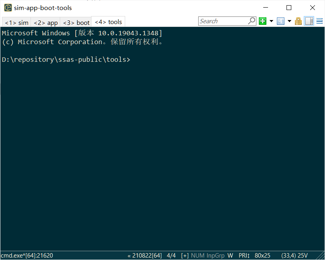Image resolution: width=325 pixels, height=260 pixels.
Task: Click the [+] new console status bar item
Action: (x=185, y=256)
